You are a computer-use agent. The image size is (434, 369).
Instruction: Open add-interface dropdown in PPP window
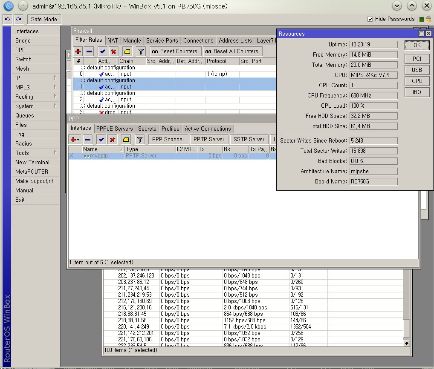click(x=75, y=140)
